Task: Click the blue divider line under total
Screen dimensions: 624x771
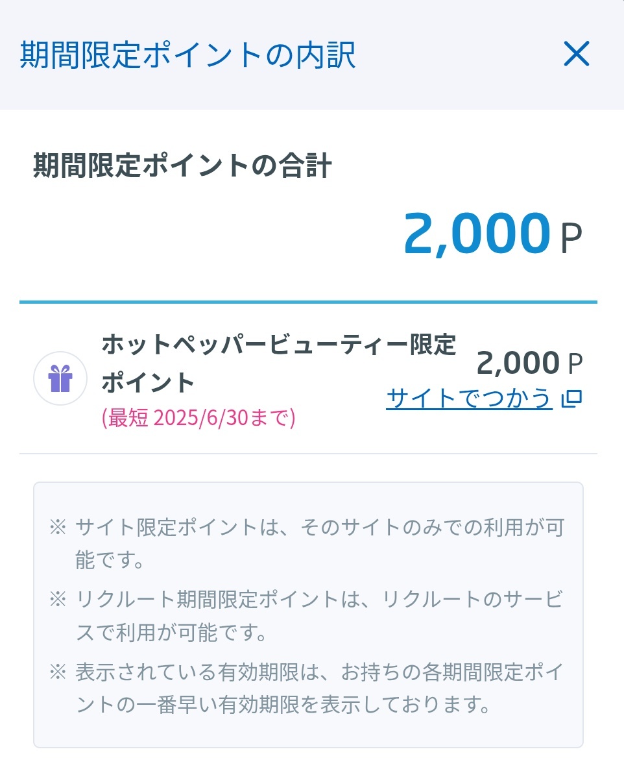Action: [x=308, y=302]
